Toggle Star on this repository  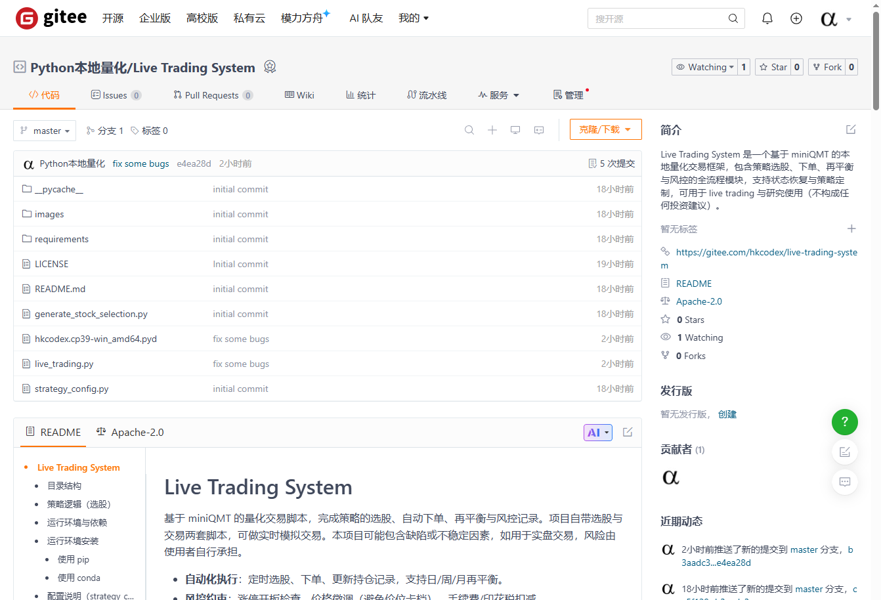point(773,67)
